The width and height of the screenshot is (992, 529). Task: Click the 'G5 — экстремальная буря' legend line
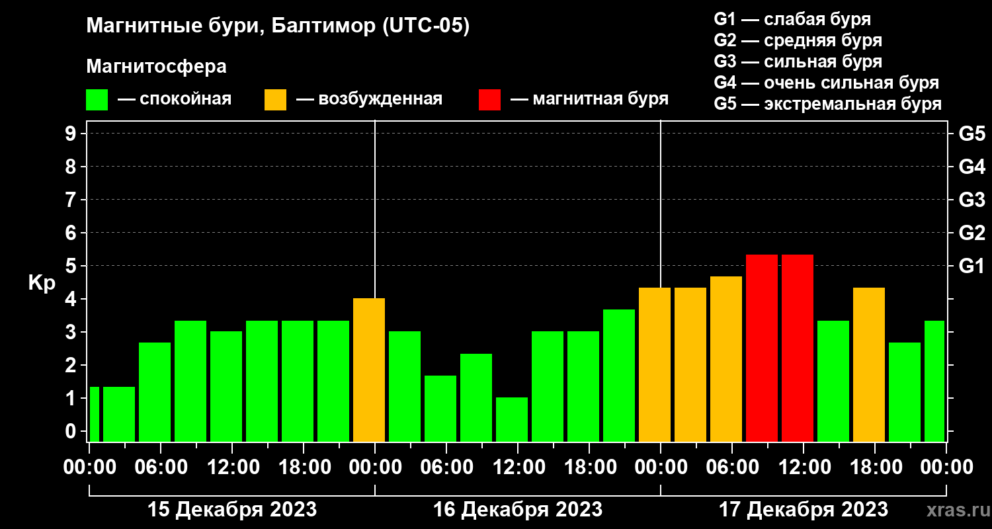coord(828,104)
